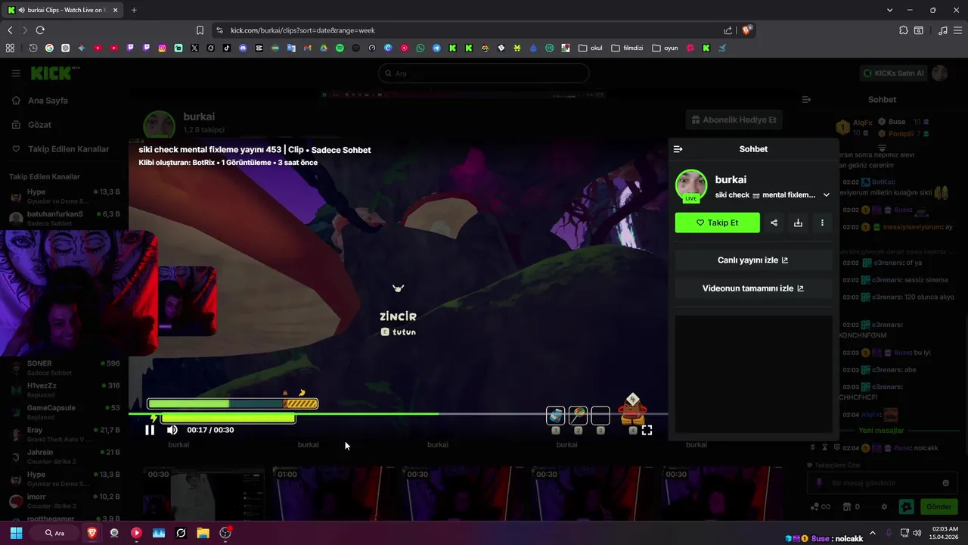Click the kick.com address bar URL
The height and width of the screenshot is (545, 968).
point(302,30)
